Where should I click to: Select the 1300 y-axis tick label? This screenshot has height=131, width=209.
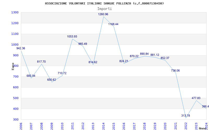click(15, 12)
